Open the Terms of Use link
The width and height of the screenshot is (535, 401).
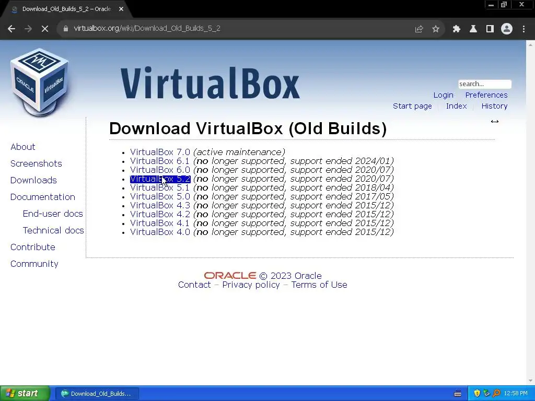click(319, 285)
